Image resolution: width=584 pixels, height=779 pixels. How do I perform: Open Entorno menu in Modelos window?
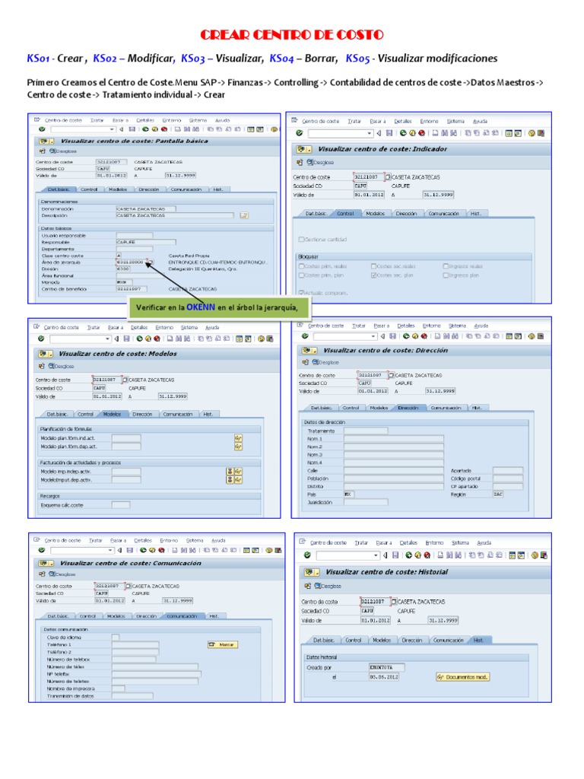(164, 327)
